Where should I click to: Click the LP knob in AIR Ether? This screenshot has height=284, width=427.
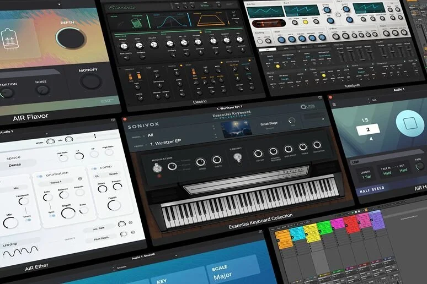click(79, 156)
